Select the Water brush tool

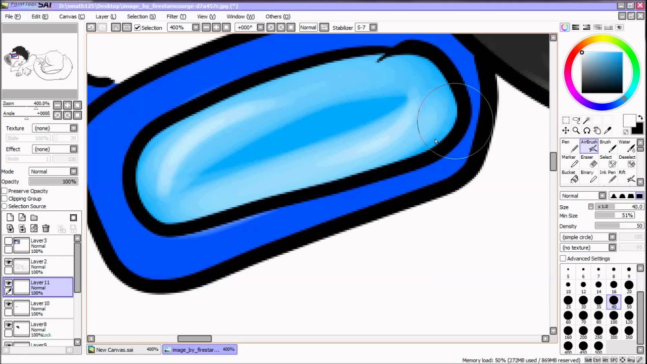point(627,146)
